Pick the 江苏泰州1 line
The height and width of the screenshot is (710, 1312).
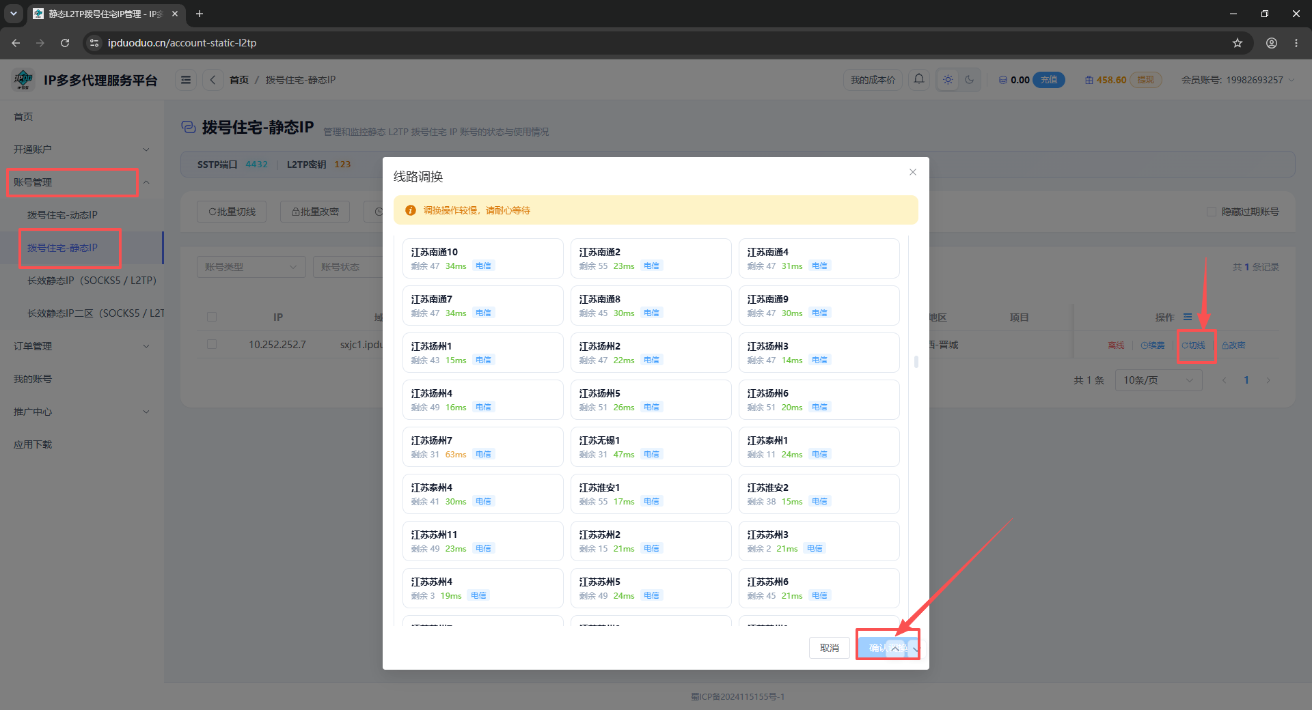[x=819, y=446]
